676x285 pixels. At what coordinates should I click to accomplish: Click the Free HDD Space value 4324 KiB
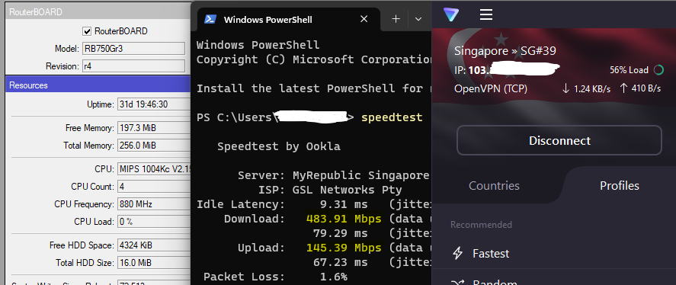pyautogui.click(x=154, y=245)
